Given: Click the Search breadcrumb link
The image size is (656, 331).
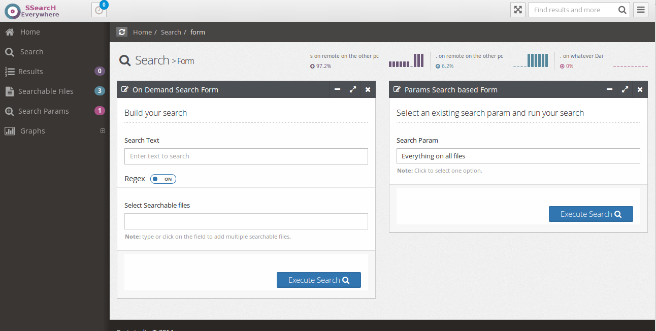Looking at the screenshot, I should click(x=171, y=32).
